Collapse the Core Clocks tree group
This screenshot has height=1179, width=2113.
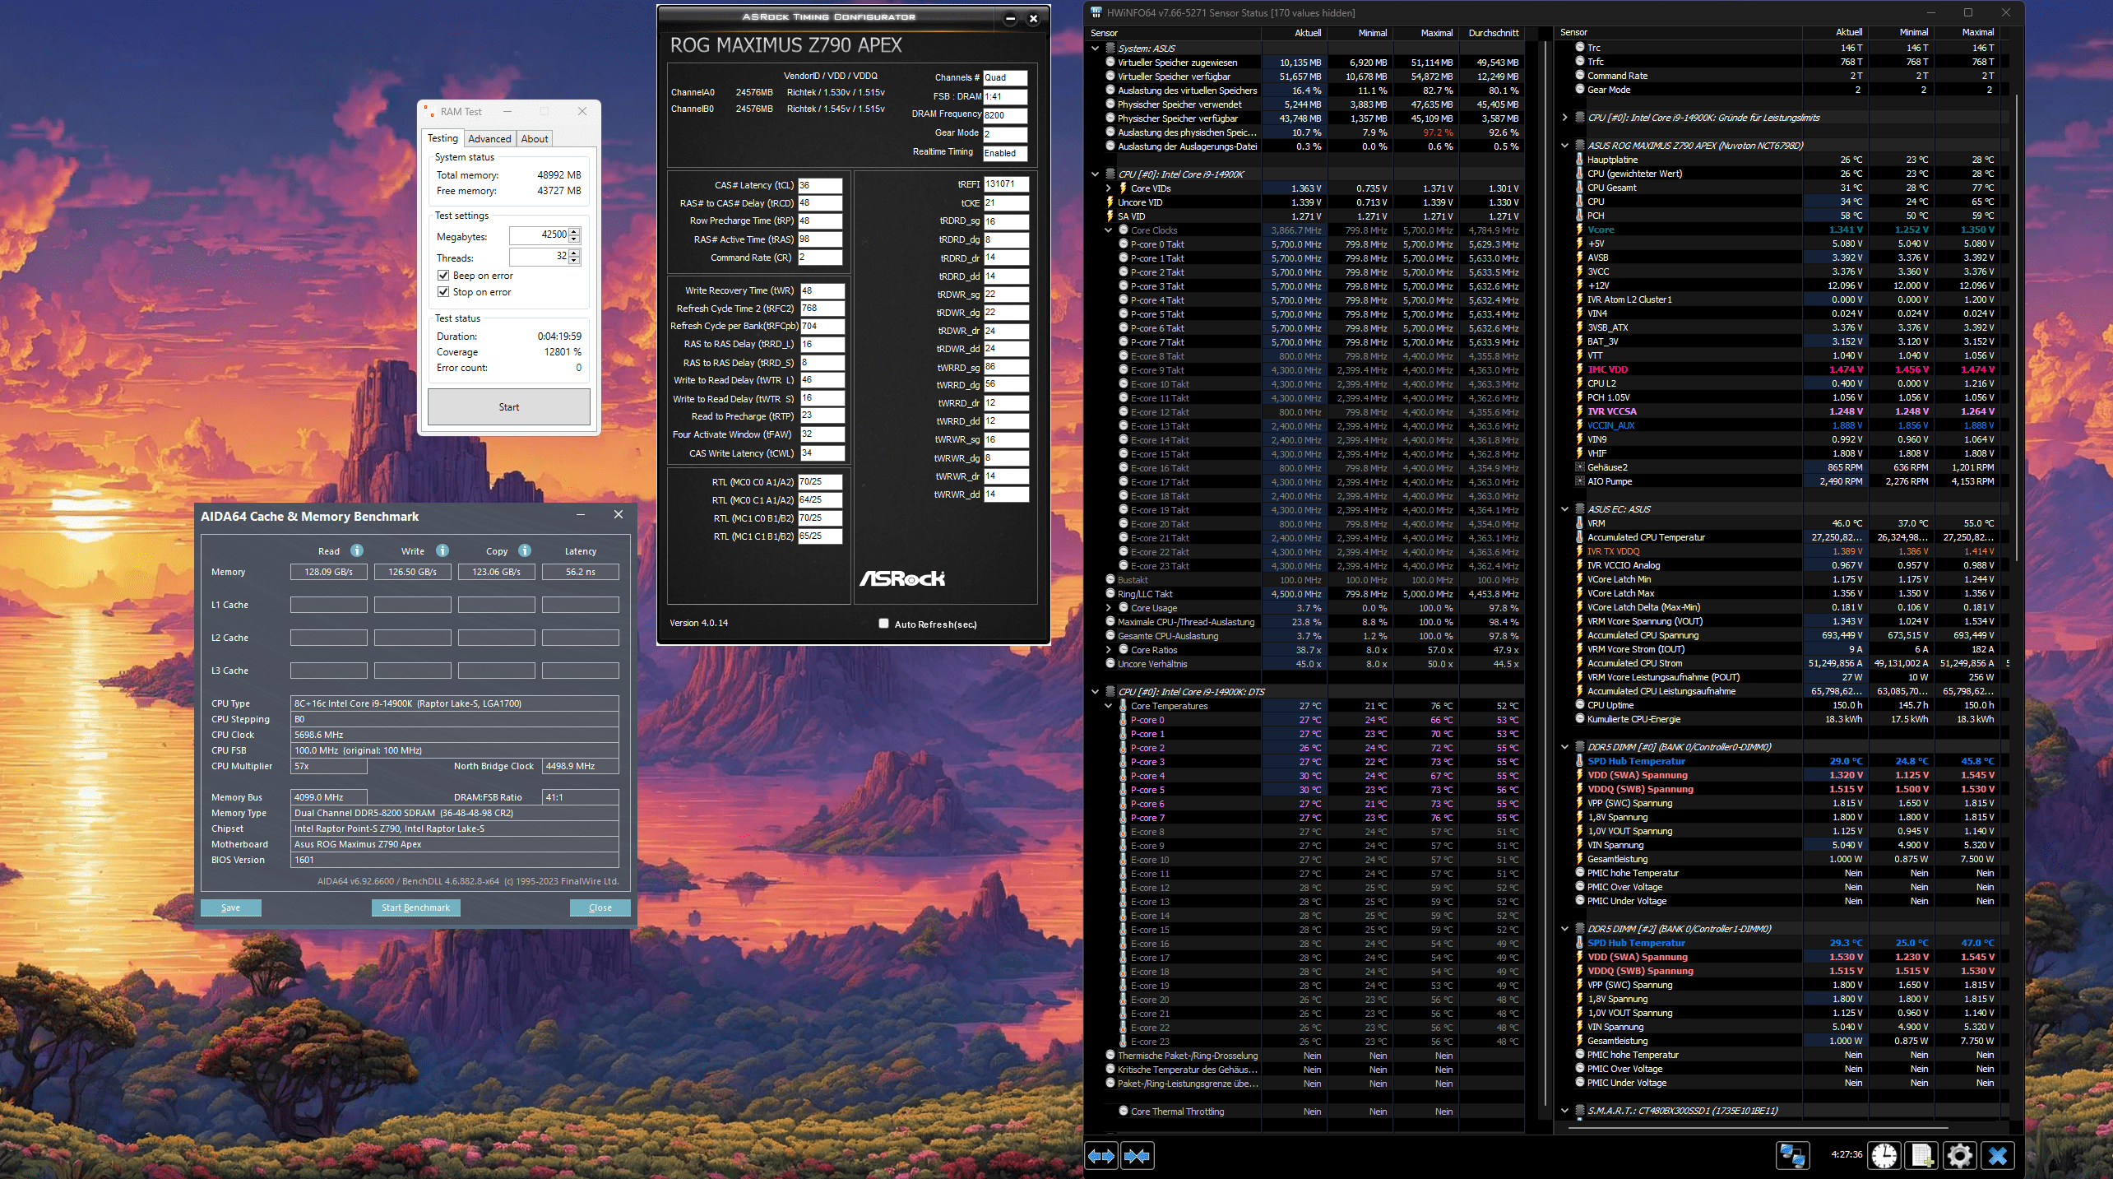click(1109, 230)
